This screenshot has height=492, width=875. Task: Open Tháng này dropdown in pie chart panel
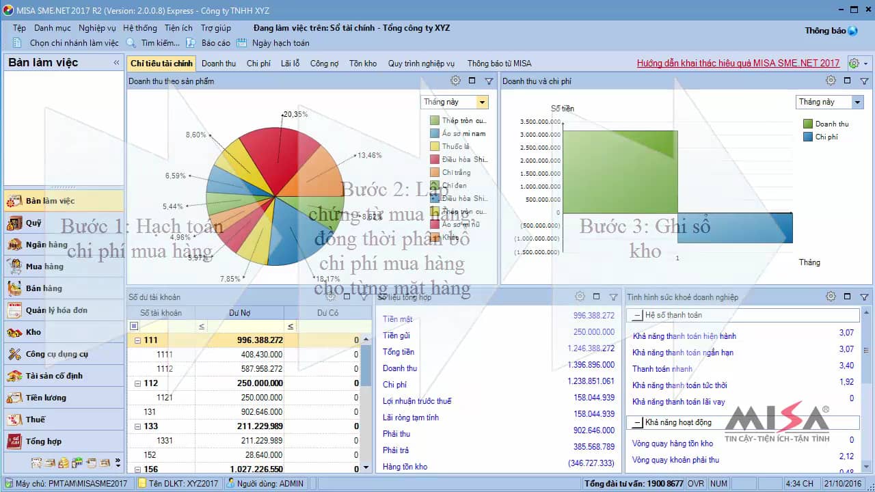[483, 102]
